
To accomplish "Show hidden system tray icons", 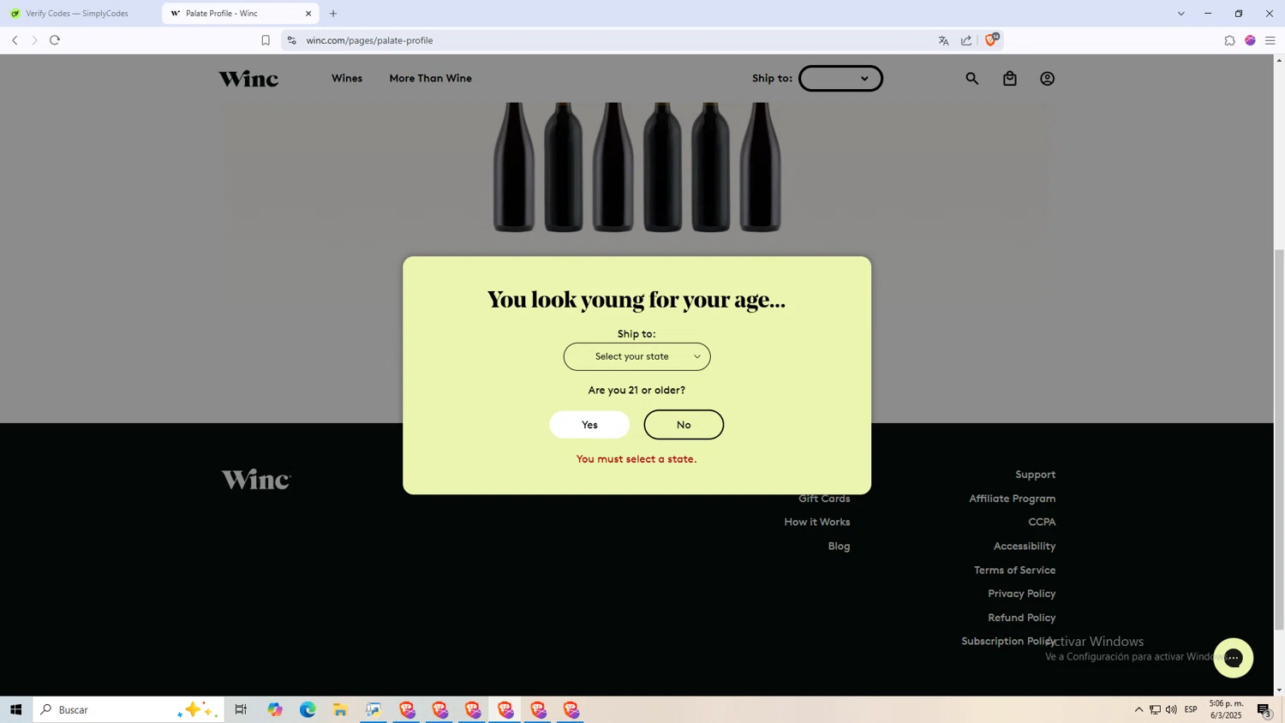I will coord(1139,709).
